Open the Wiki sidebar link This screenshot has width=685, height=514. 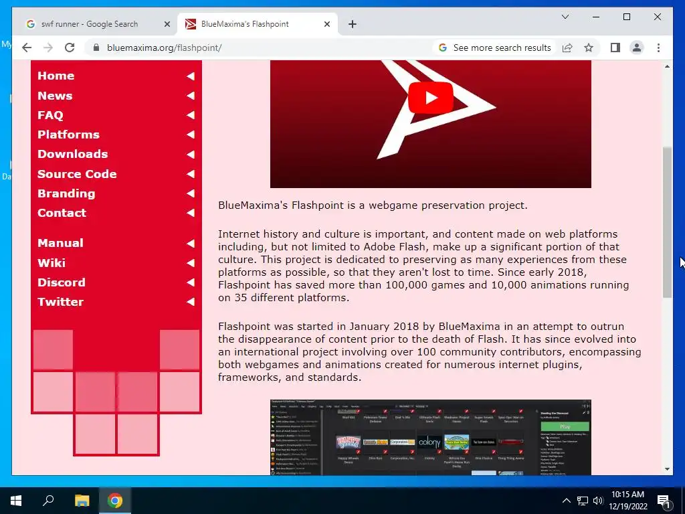pos(52,263)
